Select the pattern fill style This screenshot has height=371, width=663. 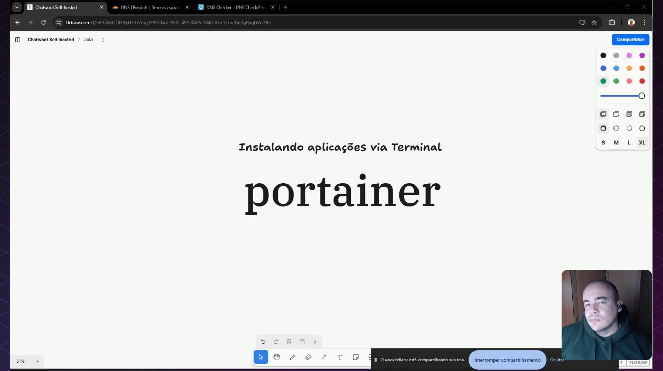click(x=642, y=114)
